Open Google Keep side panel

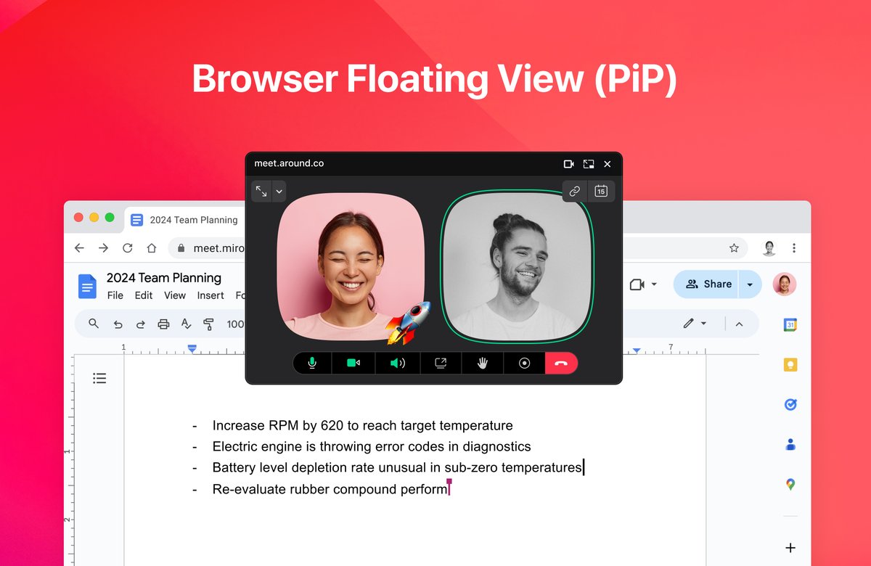click(x=790, y=365)
